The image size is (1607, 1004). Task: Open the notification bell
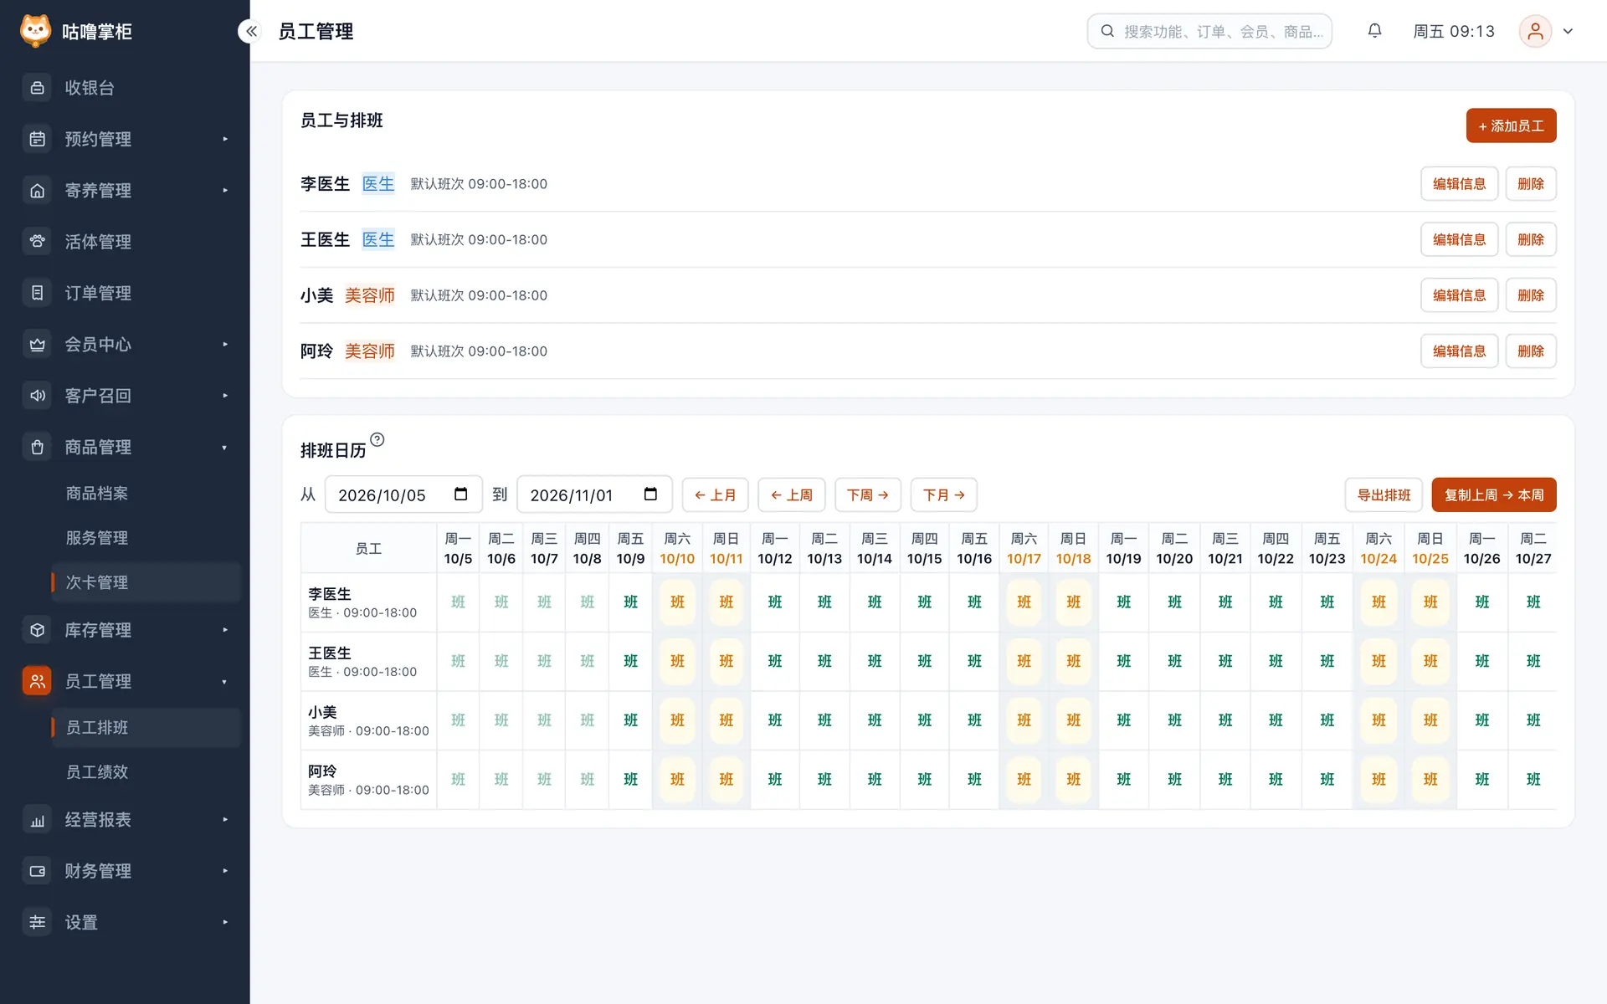[x=1374, y=31]
